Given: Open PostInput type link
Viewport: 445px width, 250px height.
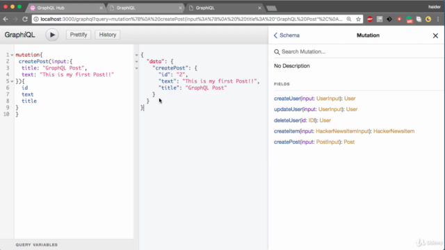Looking at the screenshot, I should click(327, 142).
